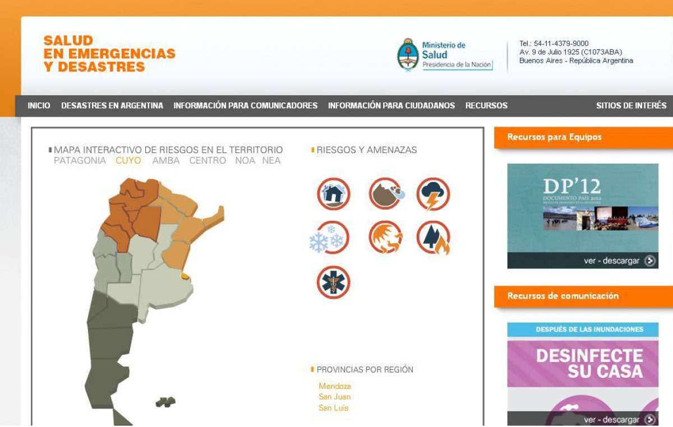Viewport: 673px width, 427px height.
Task: Click the small islands on the map
Action: tap(166, 402)
